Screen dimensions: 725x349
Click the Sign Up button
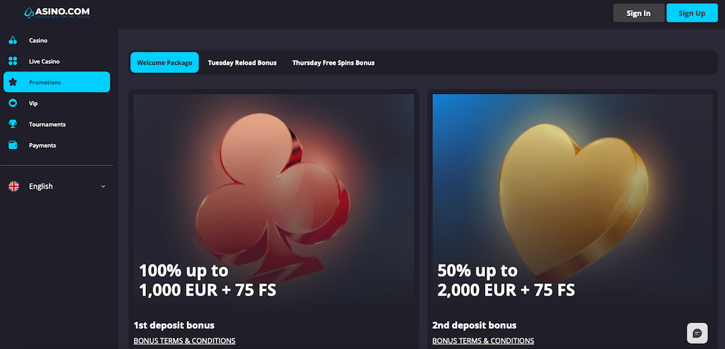691,13
